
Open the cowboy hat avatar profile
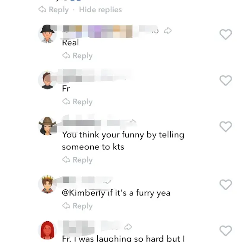point(48,126)
